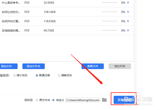
Task: Remove the 158.16KB PDF file row
Action: tap(128, 12)
